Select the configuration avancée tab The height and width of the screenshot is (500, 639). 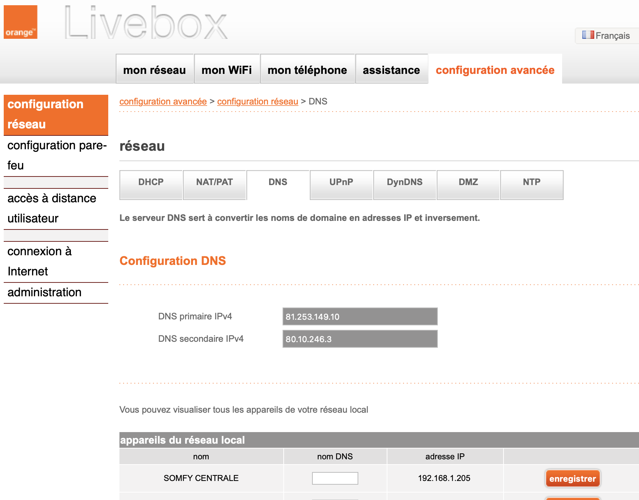coord(495,69)
